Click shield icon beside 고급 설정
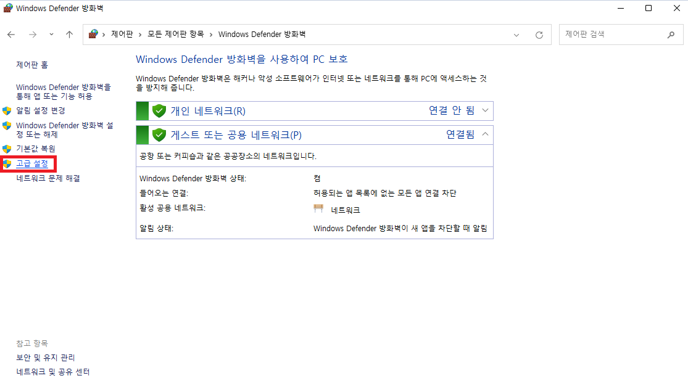Viewport: 688px width, 381px height. click(x=7, y=164)
